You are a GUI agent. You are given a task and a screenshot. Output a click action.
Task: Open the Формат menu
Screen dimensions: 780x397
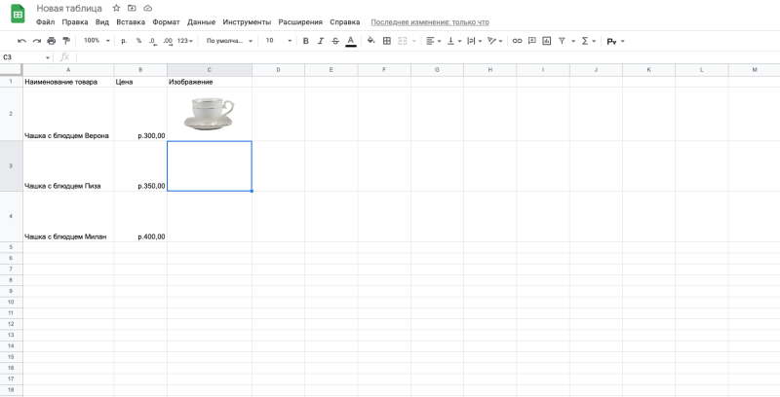pyautogui.click(x=166, y=22)
